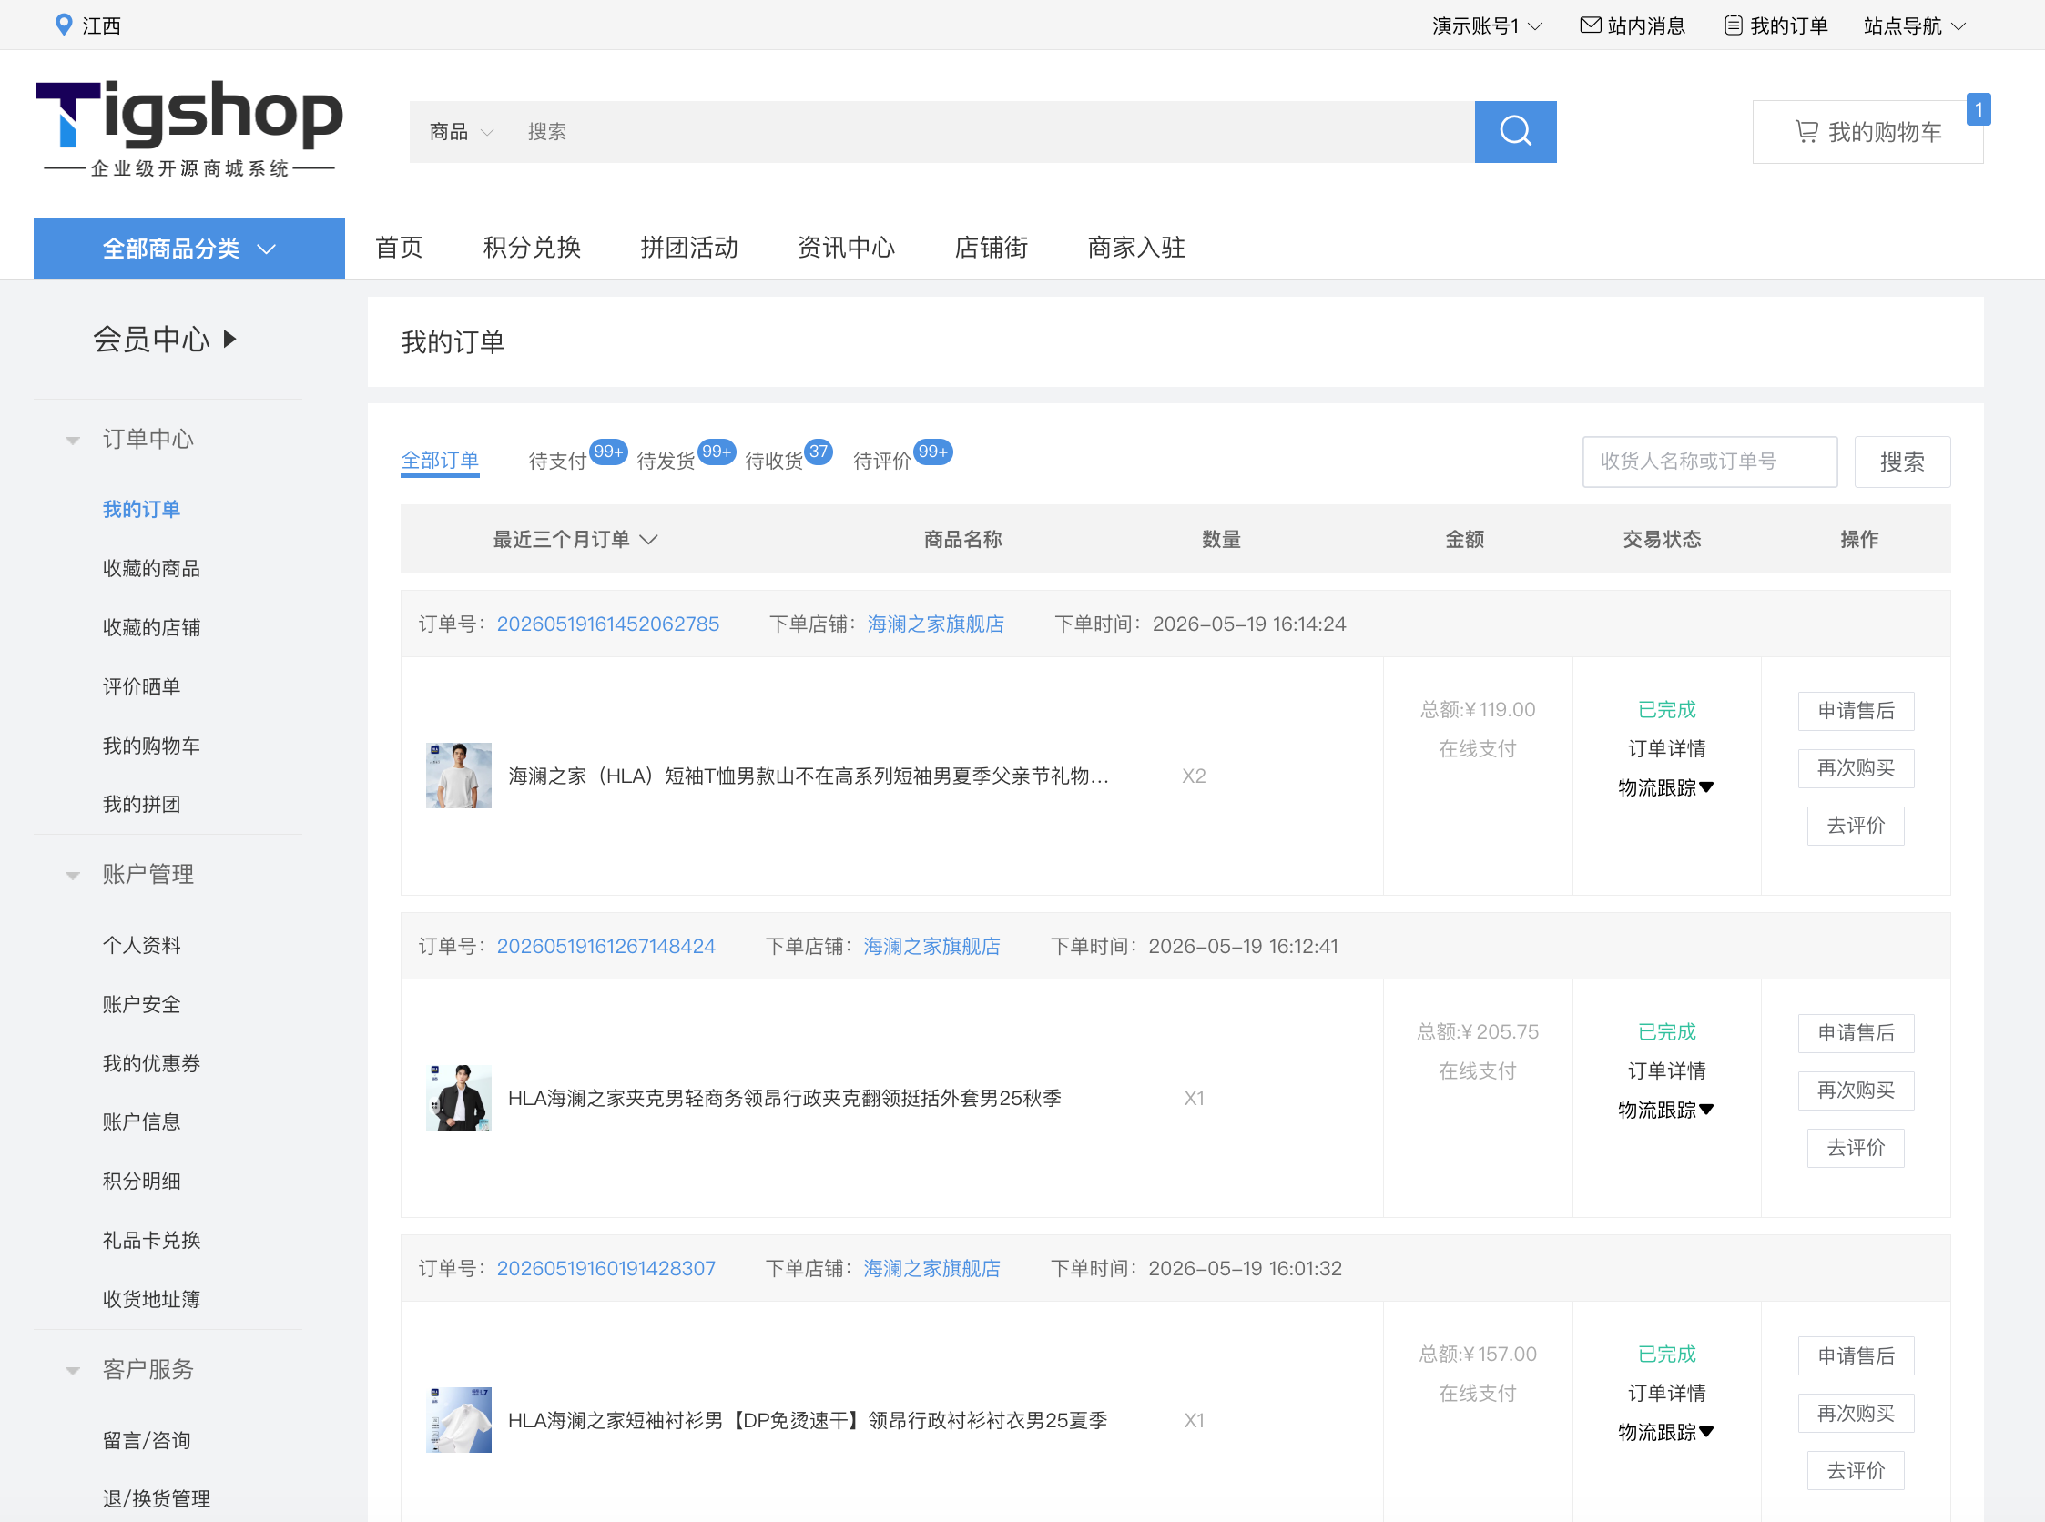
Task: Click the location pin icon beside 江西
Action: [x=64, y=25]
